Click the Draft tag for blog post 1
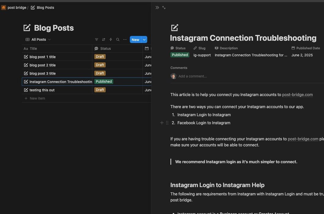Image resolution: width=324 pixels, height=214 pixels. click(x=100, y=57)
